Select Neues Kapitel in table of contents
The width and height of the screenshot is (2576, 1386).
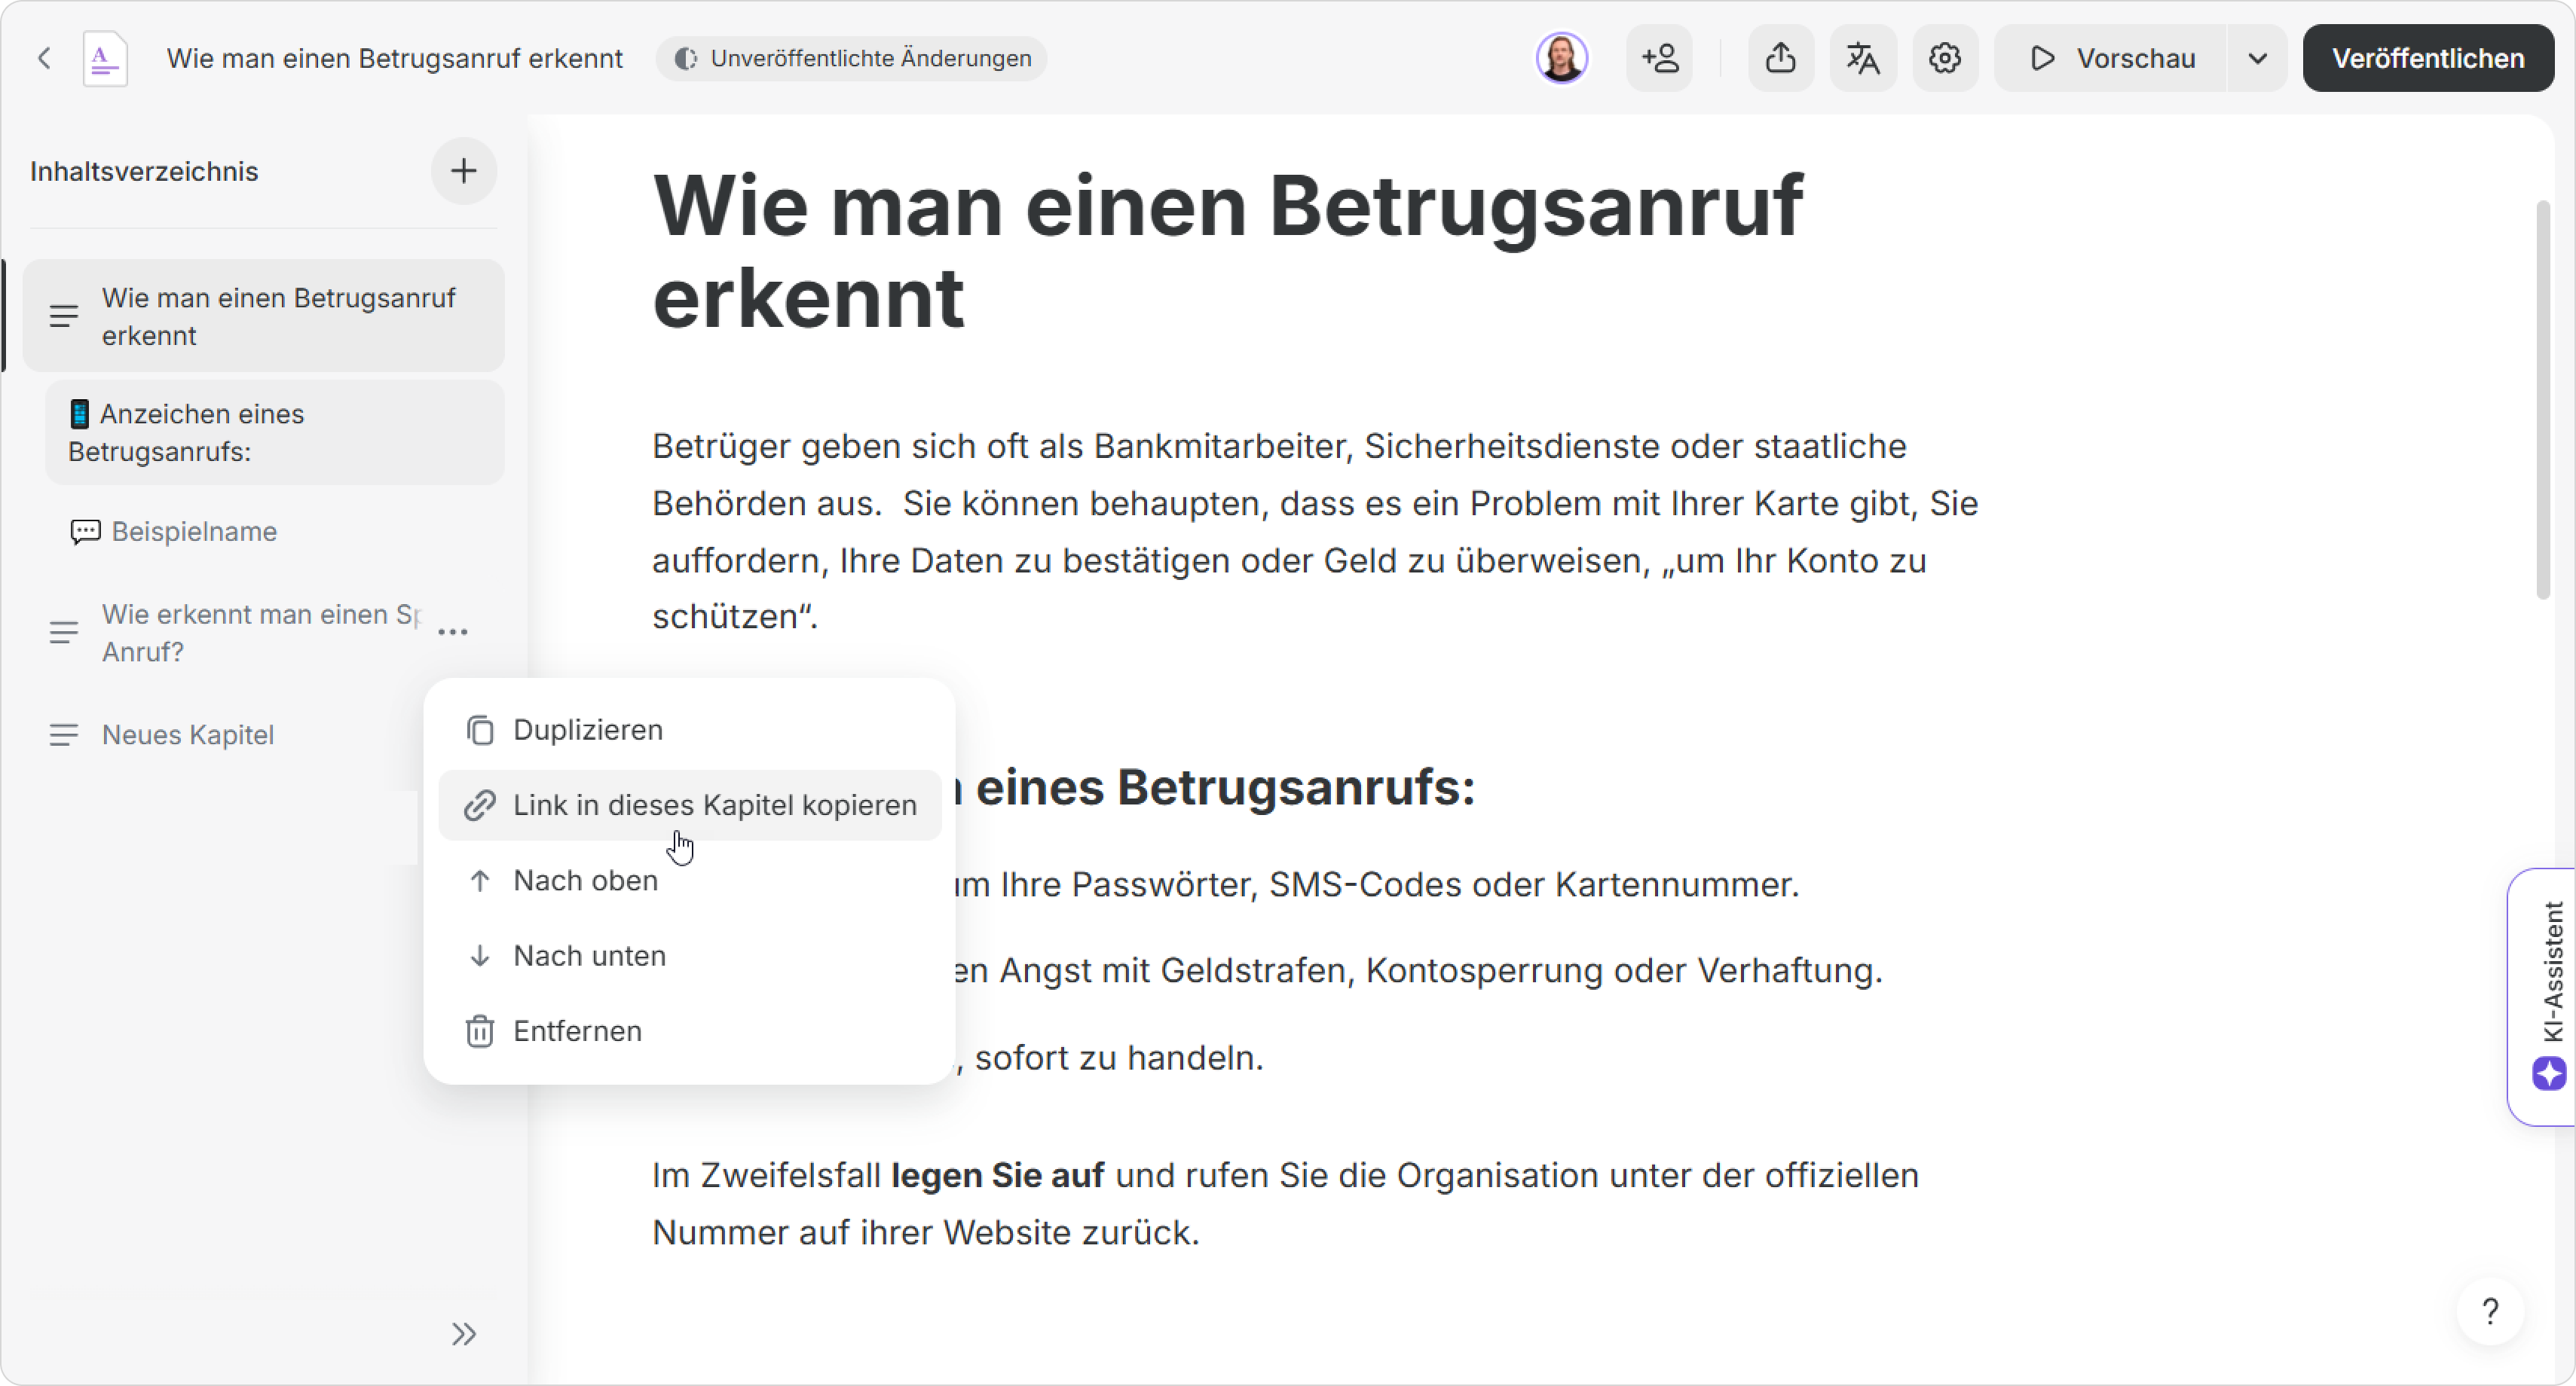pos(188,734)
